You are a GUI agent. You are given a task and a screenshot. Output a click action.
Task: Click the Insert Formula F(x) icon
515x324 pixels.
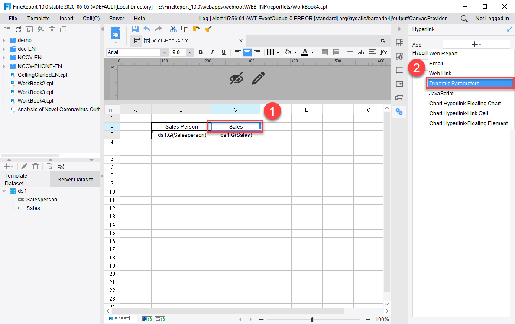[383, 52]
